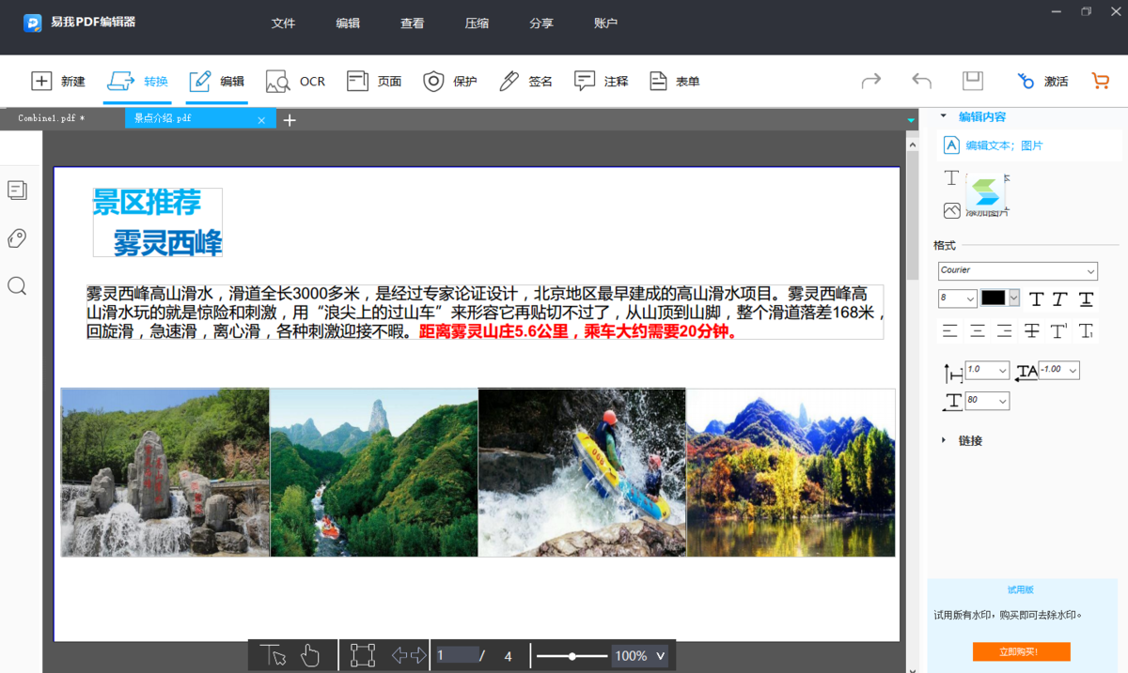Open the search icon in the left sidebar

17,285
